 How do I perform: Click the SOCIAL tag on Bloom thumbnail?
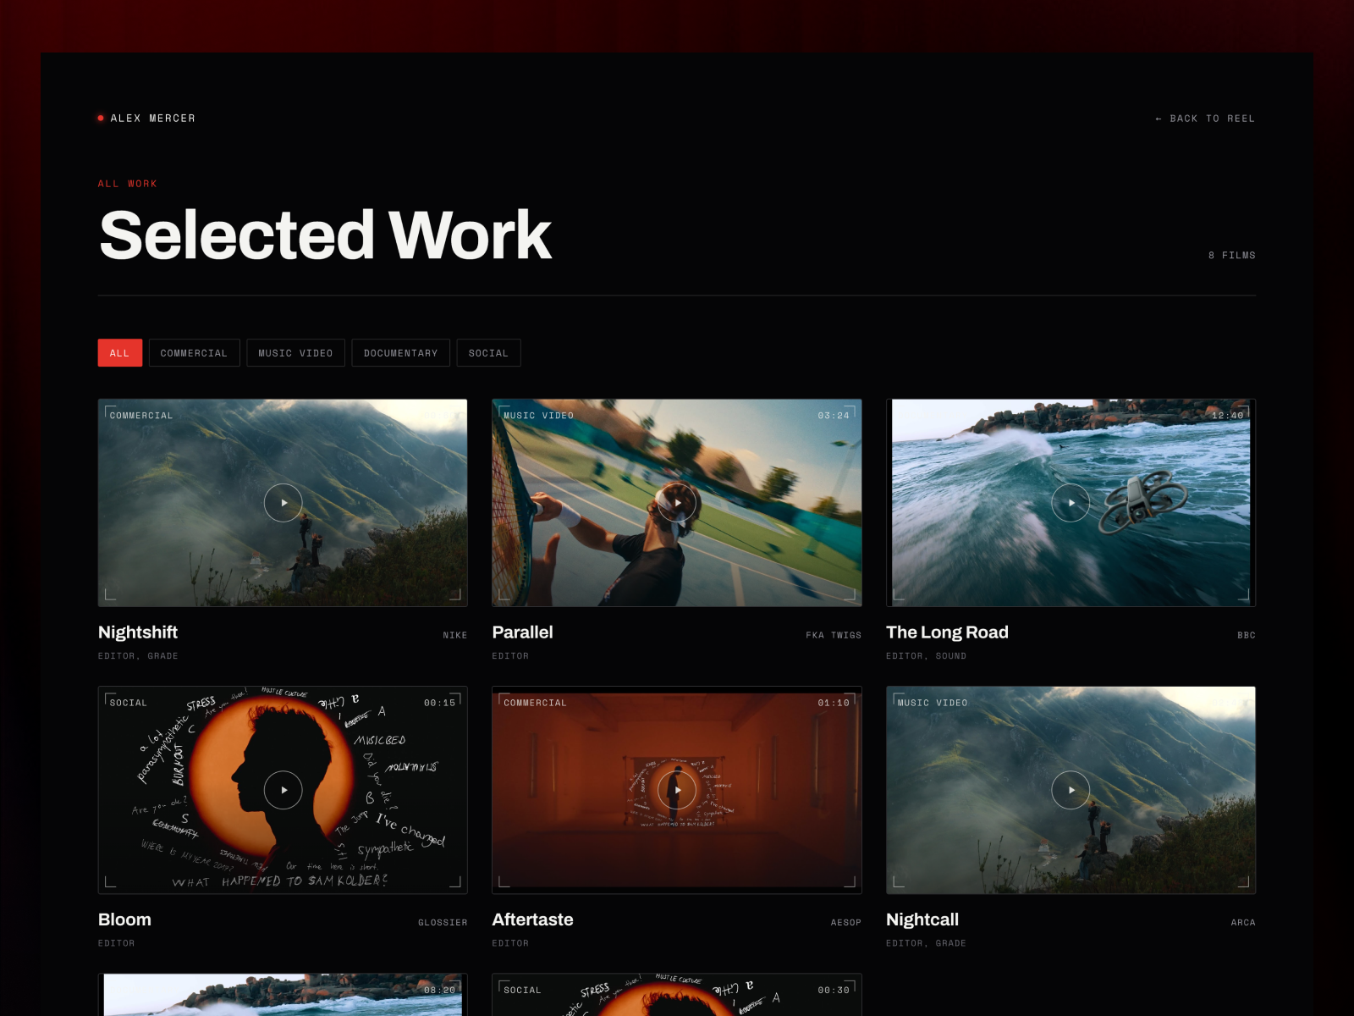click(129, 703)
